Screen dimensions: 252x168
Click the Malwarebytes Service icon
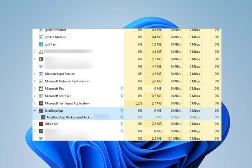click(41, 74)
